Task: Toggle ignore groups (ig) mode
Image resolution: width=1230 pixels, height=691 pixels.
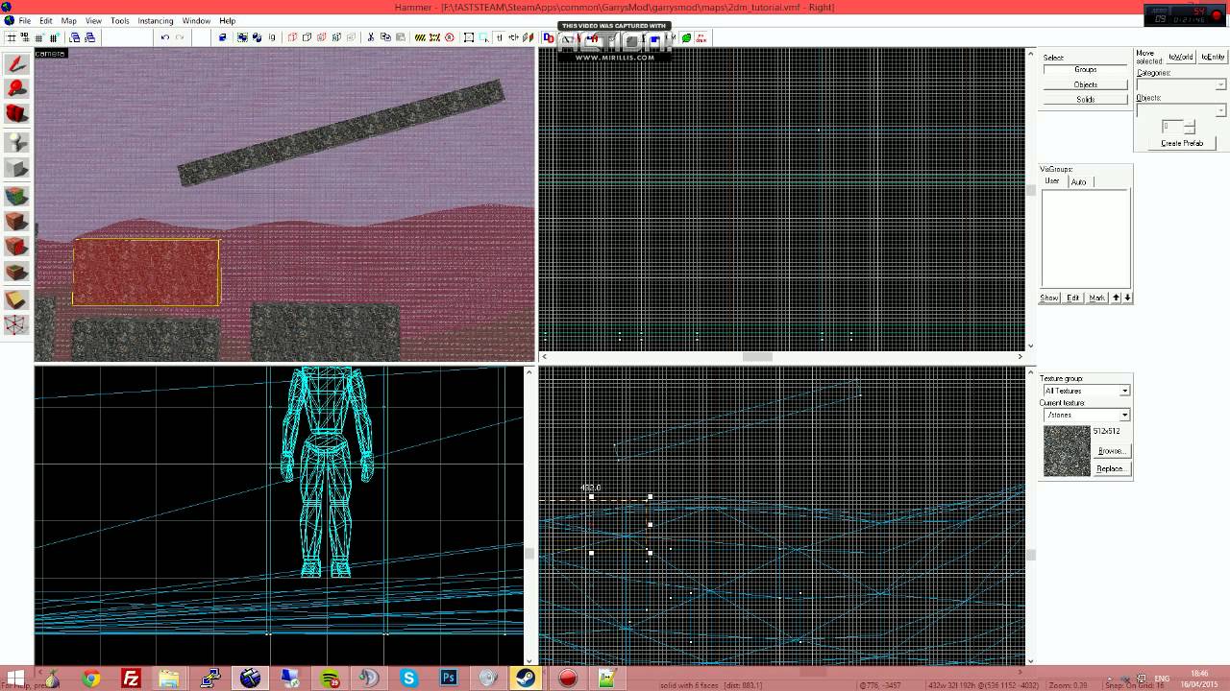Action: coord(272,37)
